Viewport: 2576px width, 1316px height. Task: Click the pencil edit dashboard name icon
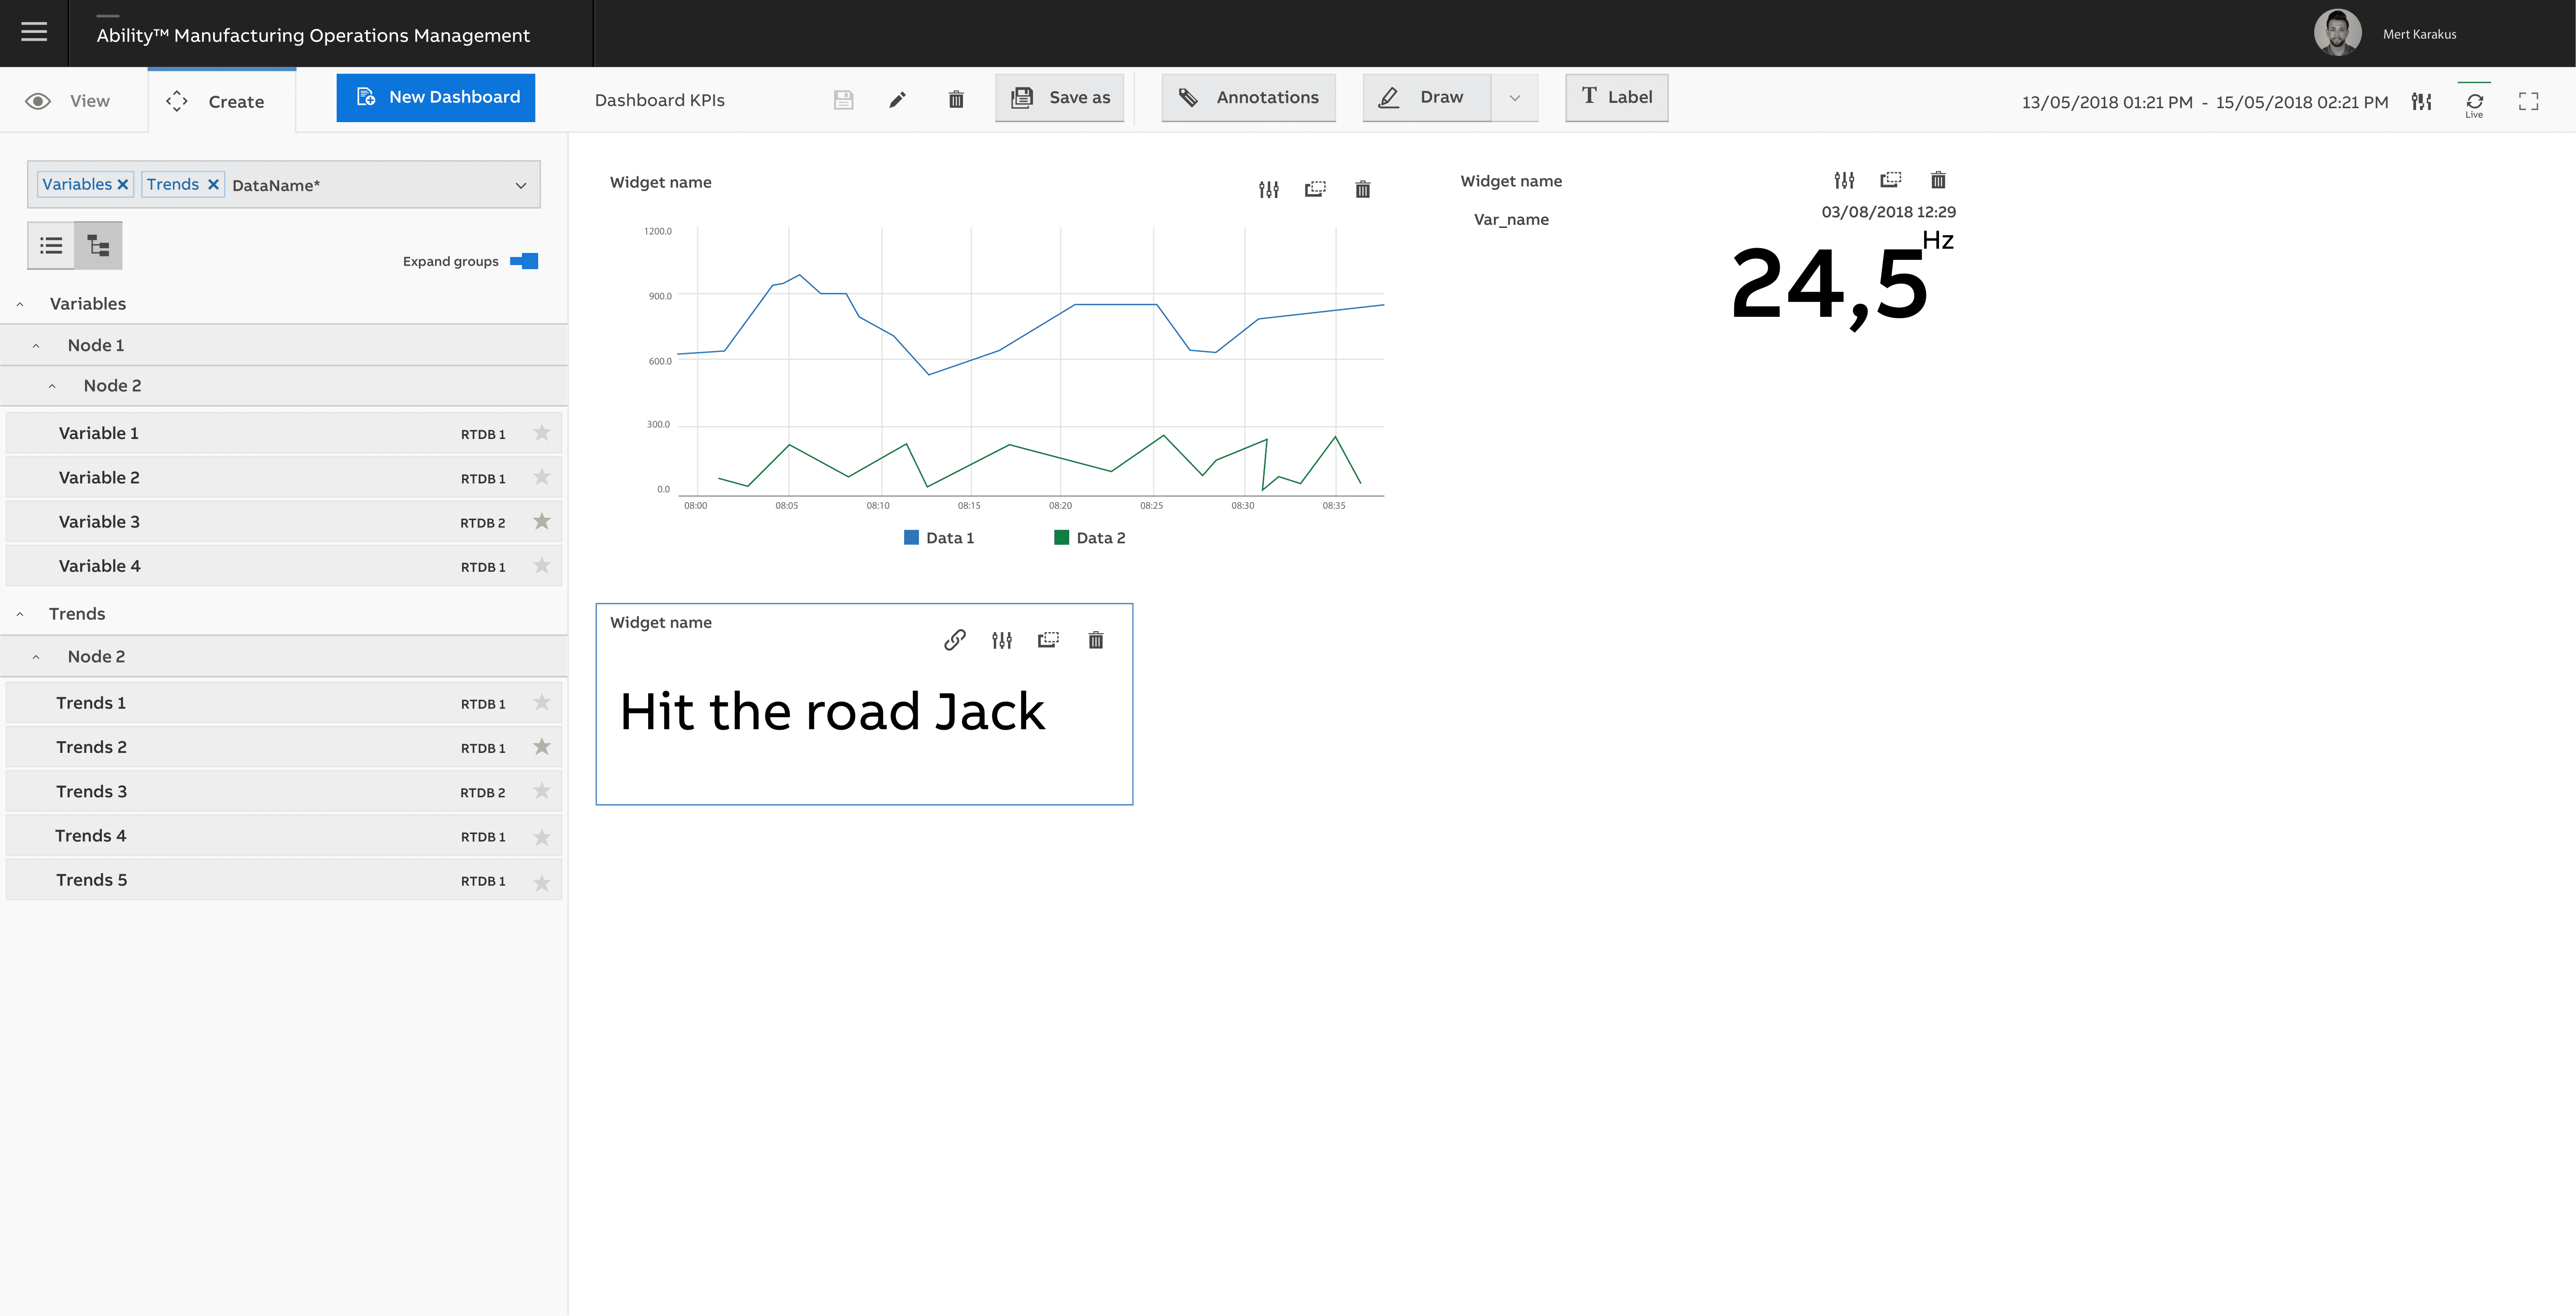coord(897,99)
